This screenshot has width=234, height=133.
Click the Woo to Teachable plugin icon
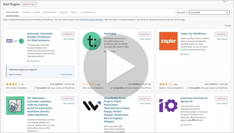[x=15, y=41]
